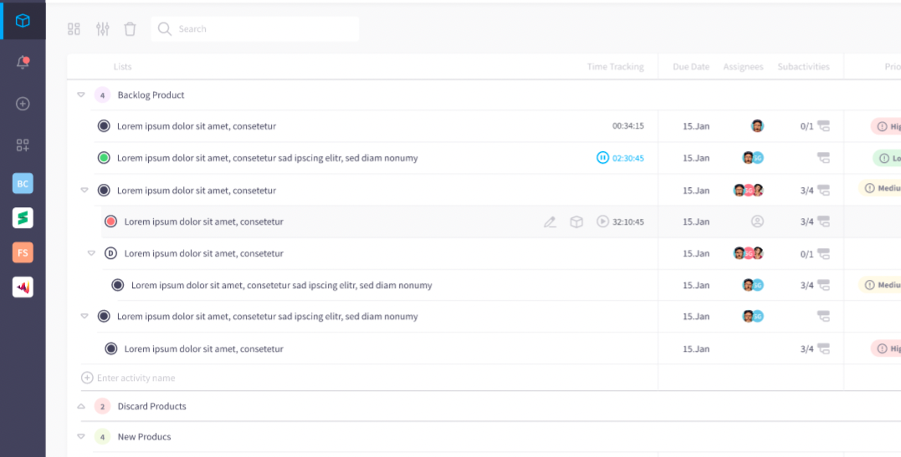Open the add apps grid icon in sidebar
901x457 pixels.
point(23,145)
